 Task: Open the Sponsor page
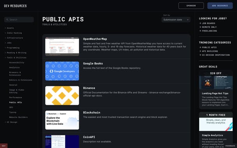point(191,5)
